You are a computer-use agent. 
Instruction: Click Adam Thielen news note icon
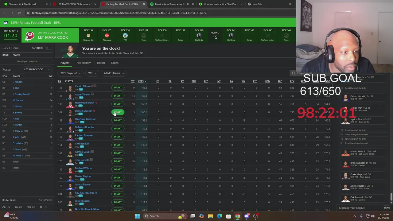click(92, 94)
